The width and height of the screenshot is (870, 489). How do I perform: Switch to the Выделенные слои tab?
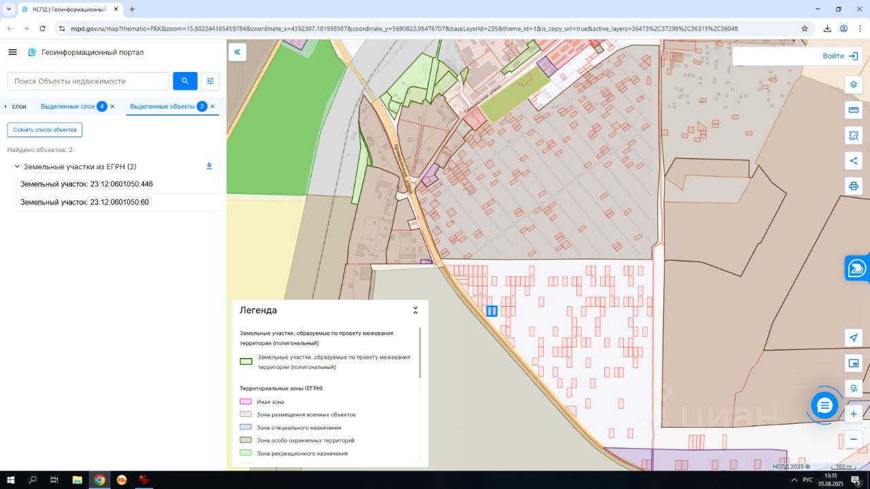pos(68,107)
